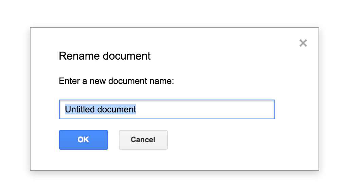Click the blank space below the OK button
Screen dimensions: 345x193
point(83,160)
